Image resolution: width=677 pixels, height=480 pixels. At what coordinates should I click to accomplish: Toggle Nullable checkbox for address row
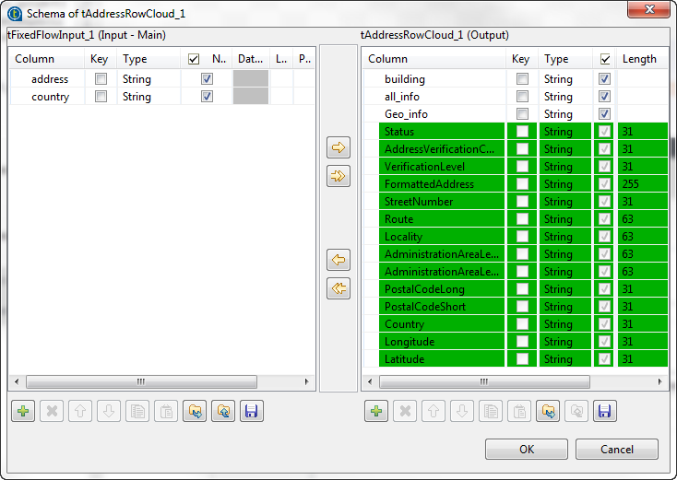pyautogui.click(x=207, y=79)
